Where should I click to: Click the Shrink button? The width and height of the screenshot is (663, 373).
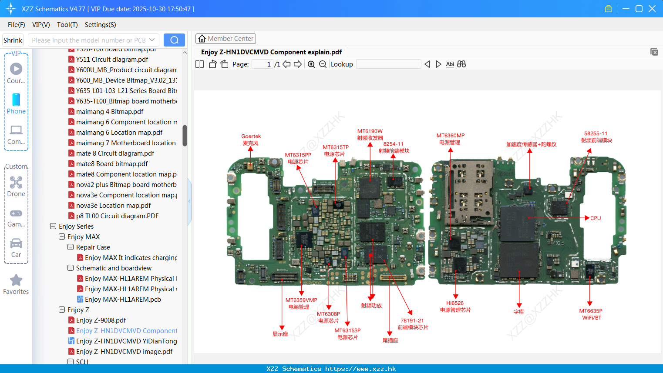click(x=13, y=40)
